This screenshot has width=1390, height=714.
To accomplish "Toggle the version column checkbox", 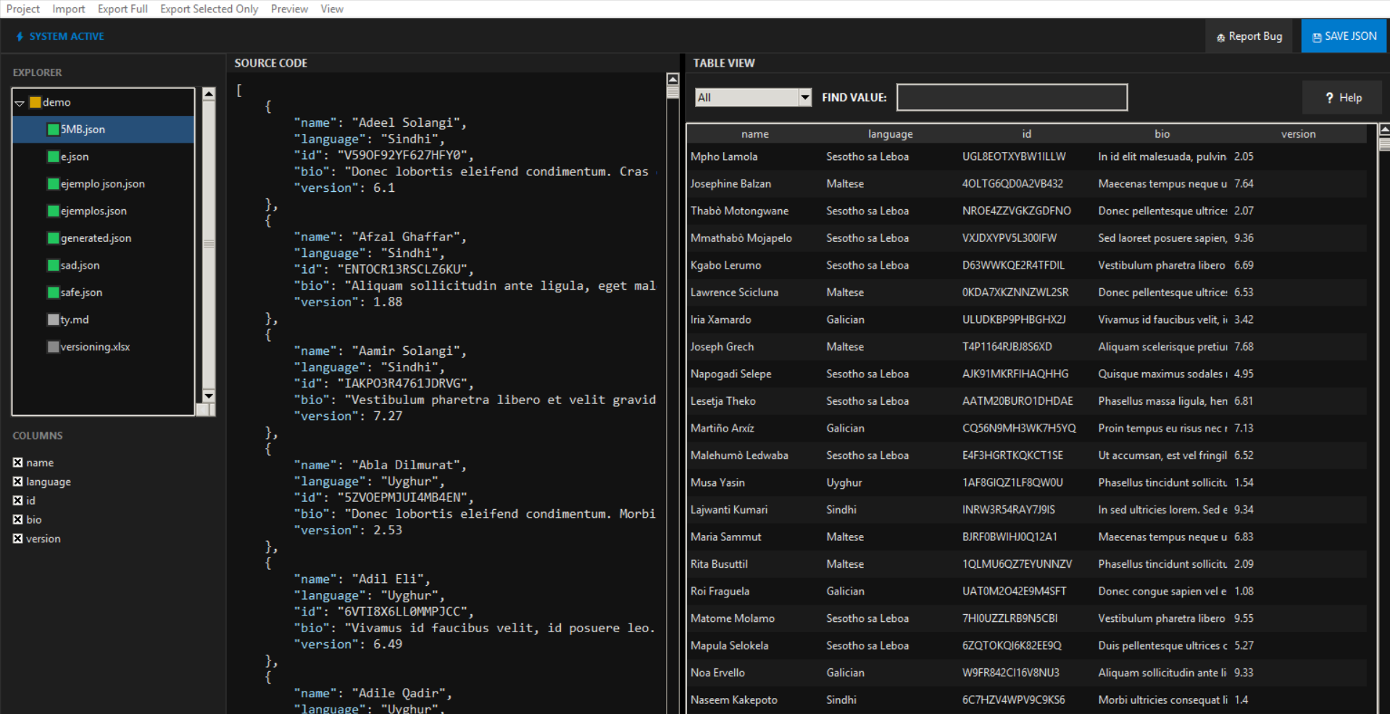I will click(17, 539).
